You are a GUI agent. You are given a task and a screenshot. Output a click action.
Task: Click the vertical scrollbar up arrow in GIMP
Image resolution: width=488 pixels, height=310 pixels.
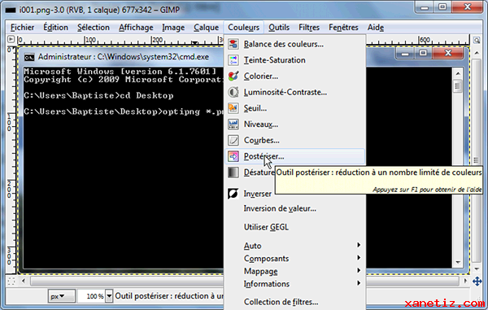pos(477,53)
